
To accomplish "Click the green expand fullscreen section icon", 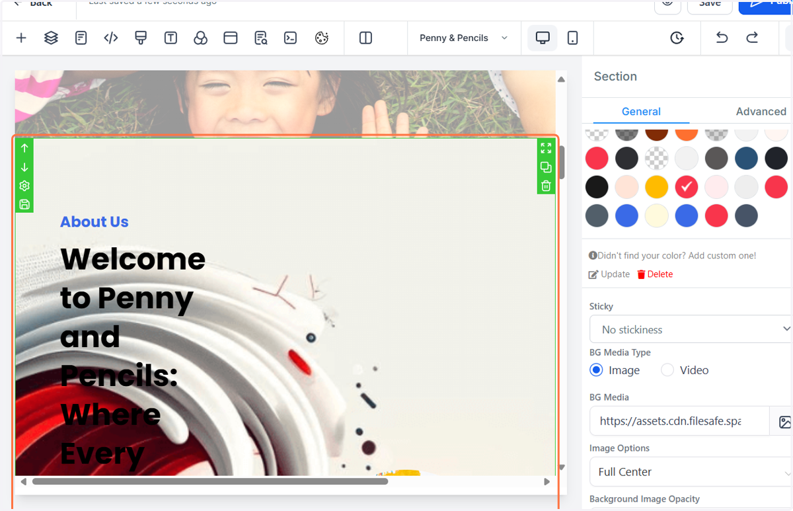I will tap(546, 148).
